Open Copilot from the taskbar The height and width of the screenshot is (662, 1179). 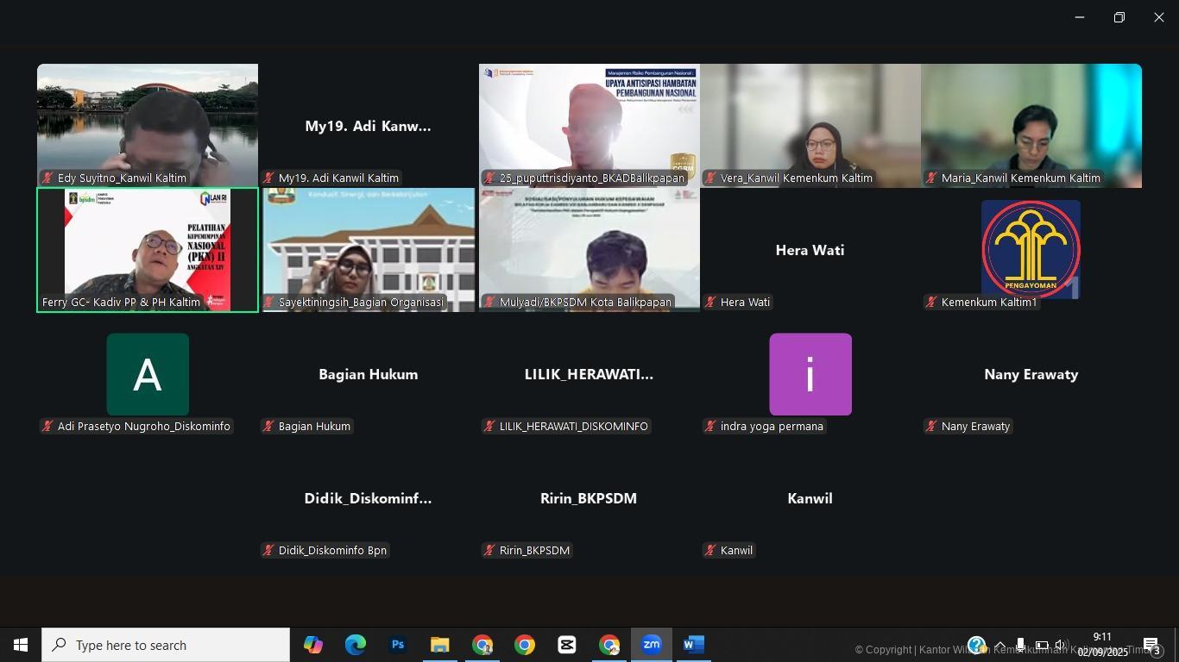point(313,645)
